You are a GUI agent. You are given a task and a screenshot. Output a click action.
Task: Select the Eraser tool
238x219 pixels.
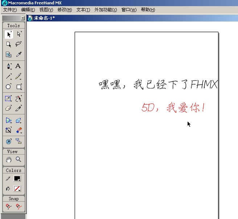[8, 108]
